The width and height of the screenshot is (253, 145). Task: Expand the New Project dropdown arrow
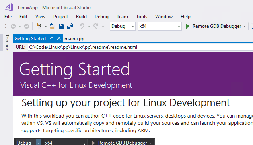point(46,26)
